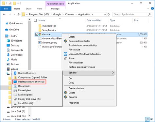This screenshot has height=122, width=155.
Task: Toggle the select-all checkbox beside Name
Action: point(35,20)
